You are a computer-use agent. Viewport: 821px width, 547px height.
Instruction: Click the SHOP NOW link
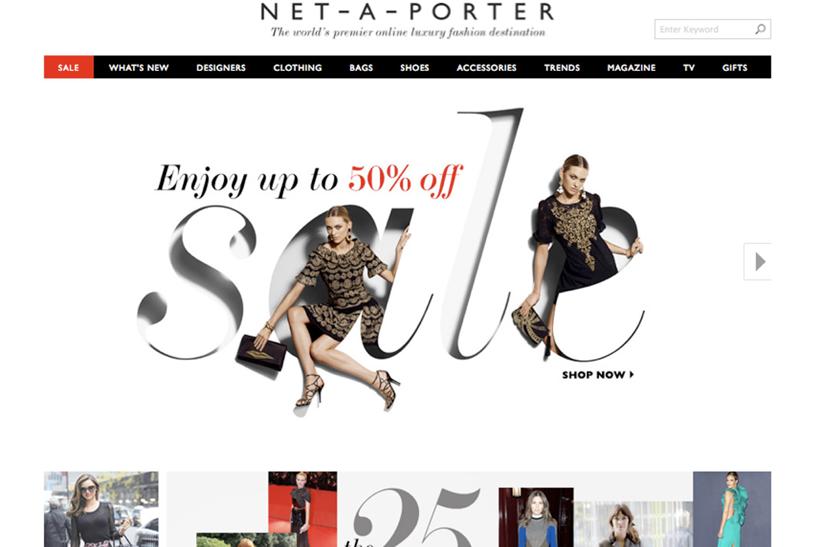pyautogui.click(x=598, y=375)
